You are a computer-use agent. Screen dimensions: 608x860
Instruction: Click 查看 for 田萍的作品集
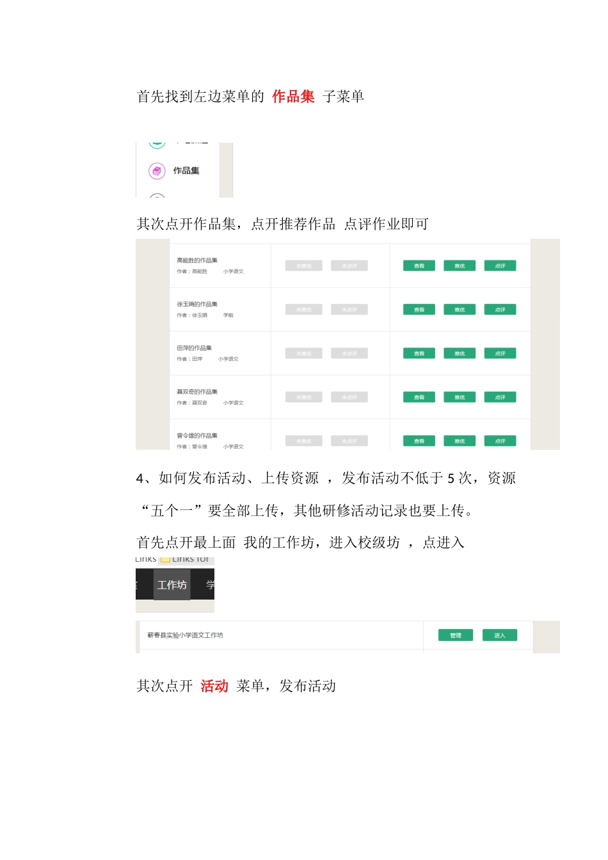(x=419, y=353)
